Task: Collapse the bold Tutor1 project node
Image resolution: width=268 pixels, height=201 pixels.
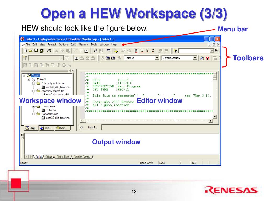Action: pyautogui.click(x=29, y=80)
